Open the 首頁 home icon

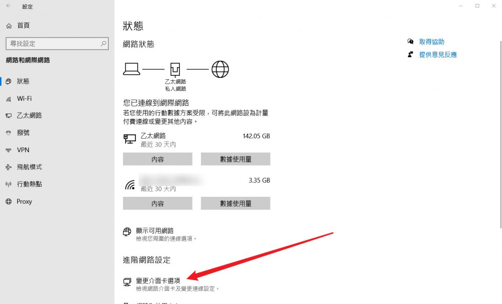pos(9,26)
